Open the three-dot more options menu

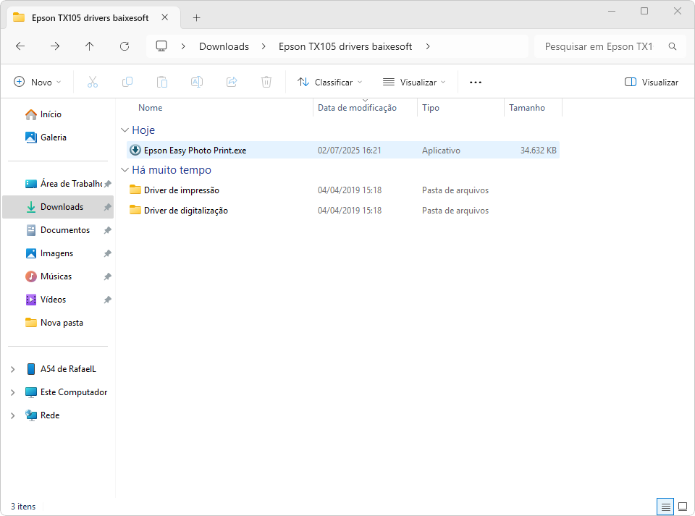476,83
